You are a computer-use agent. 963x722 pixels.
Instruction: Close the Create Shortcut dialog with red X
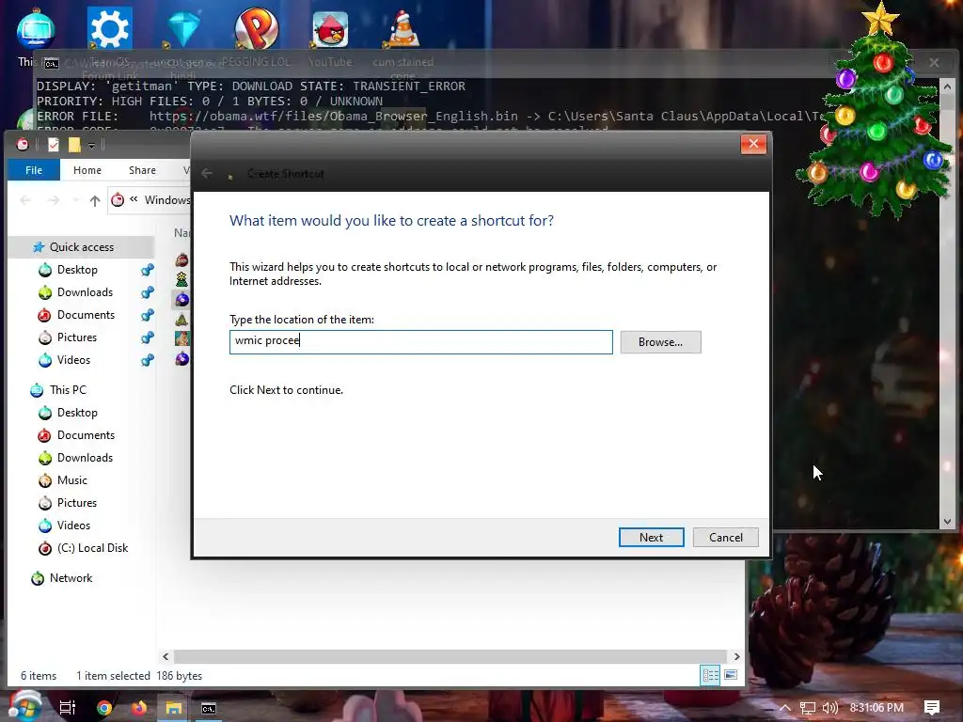[753, 144]
